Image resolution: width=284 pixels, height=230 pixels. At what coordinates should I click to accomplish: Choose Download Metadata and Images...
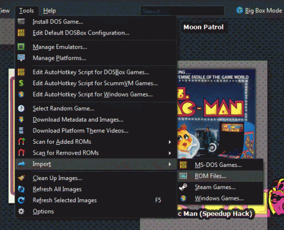(96, 119)
